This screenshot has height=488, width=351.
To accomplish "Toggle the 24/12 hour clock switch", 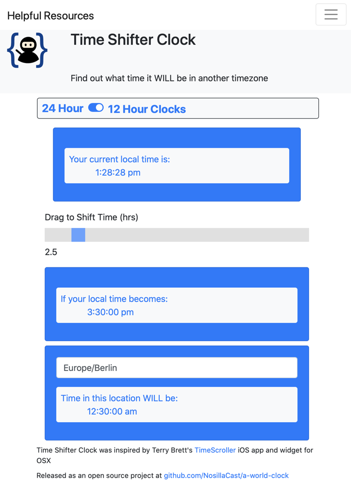I will coord(96,108).
